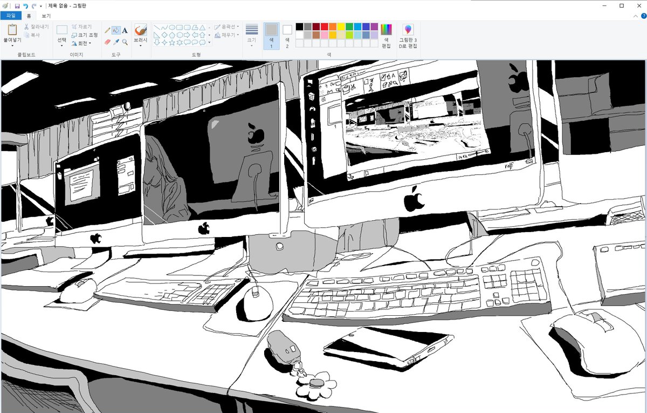Undo the last action
The height and width of the screenshot is (413, 647).
click(25, 5)
